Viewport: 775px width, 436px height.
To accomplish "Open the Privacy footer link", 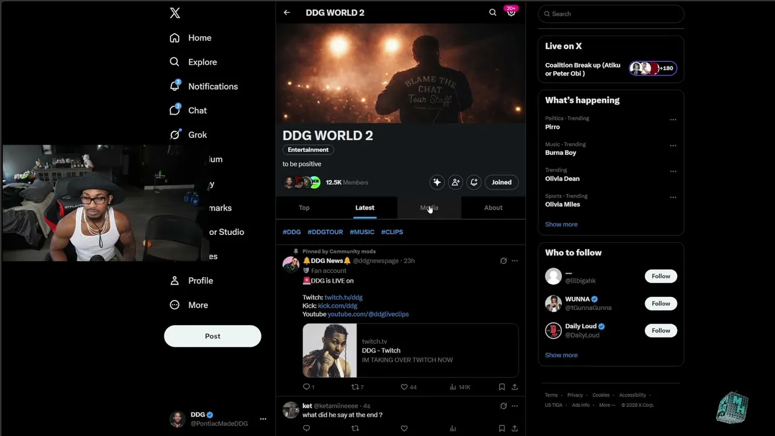I will (x=575, y=395).
